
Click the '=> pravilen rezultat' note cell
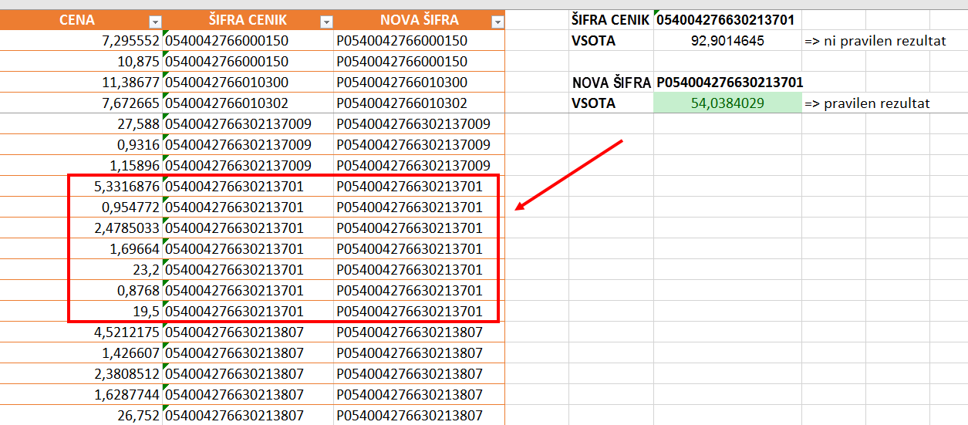click(867, 103)
